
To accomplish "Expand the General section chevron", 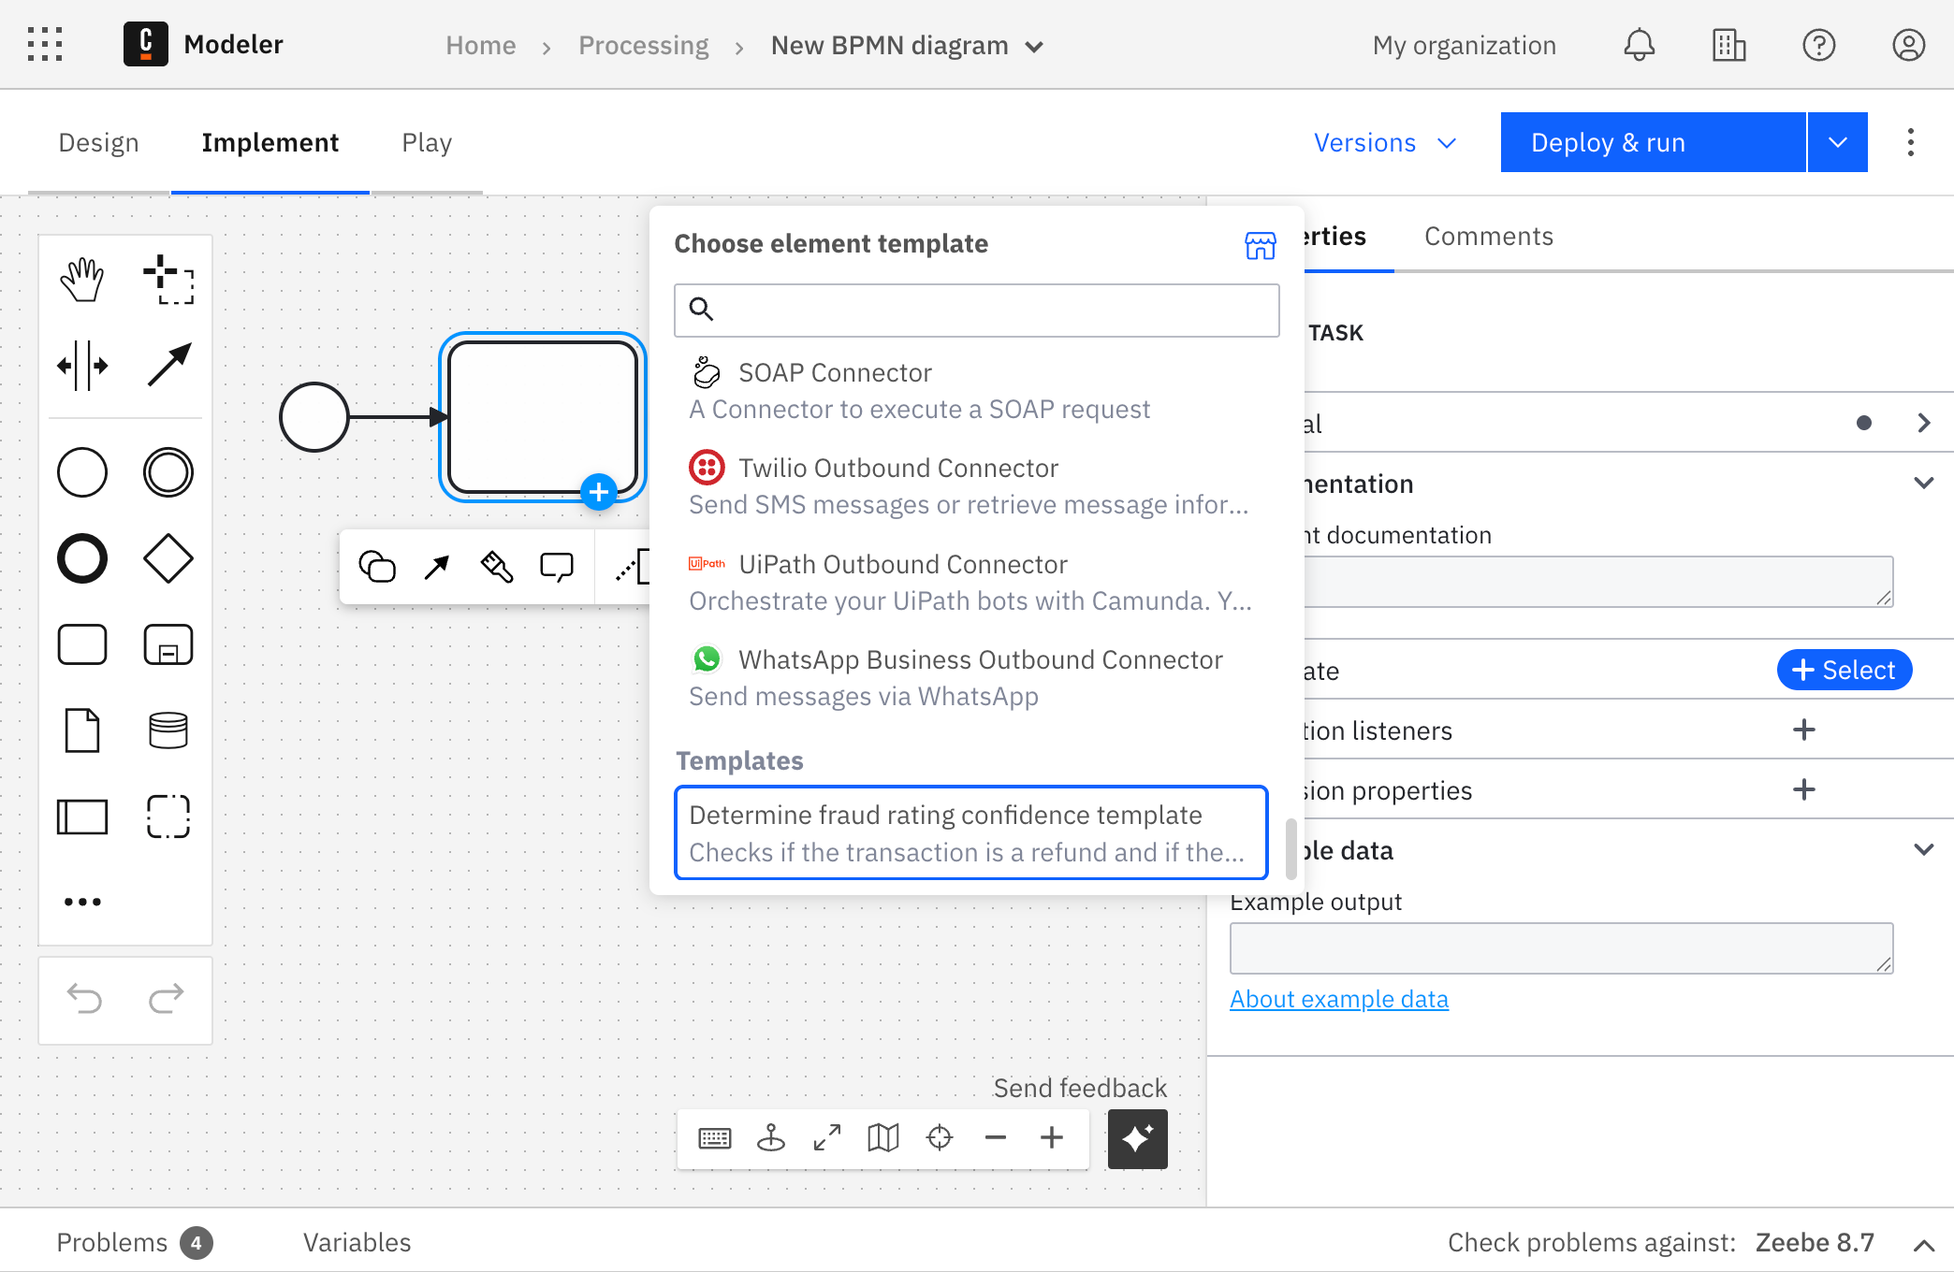I will (1923, 423).
